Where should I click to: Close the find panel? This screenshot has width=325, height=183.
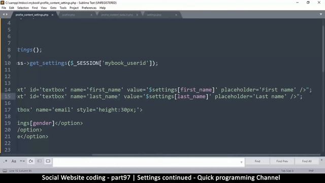[321, 160]
